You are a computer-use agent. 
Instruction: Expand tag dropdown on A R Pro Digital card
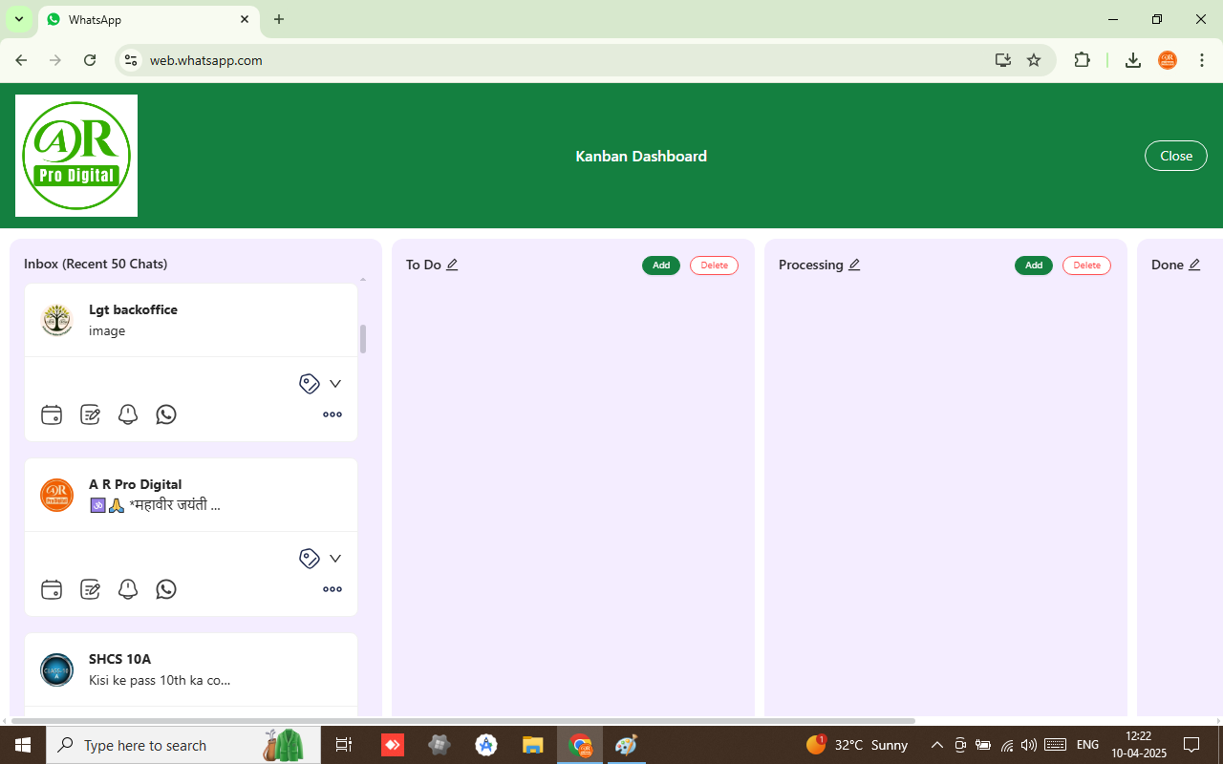[x=335, y=559]
